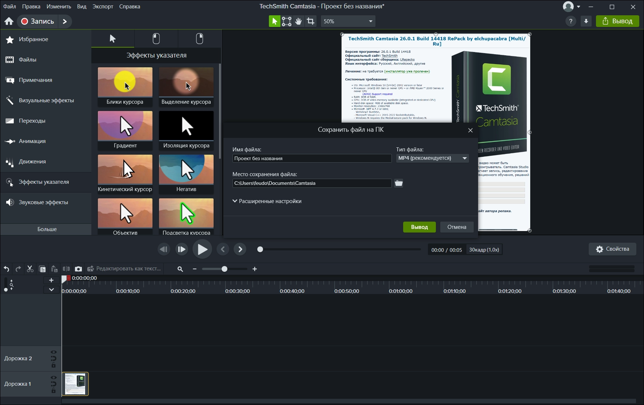Image resolution: width=644 pixels, height=405 pixels.
Task: Open the Файл menu
Action: pos(9,7)
